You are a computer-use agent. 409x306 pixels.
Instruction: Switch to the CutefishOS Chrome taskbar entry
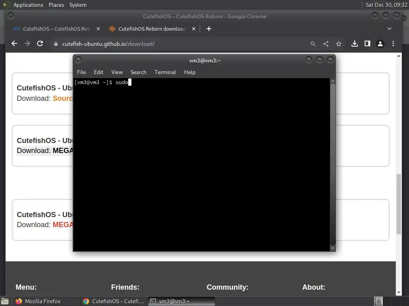click(113, 301)
